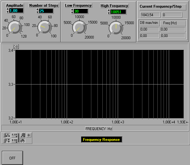
Task: Click the Number of Steps knob dial
Action: pyautogui.click(x=45, y=27)
